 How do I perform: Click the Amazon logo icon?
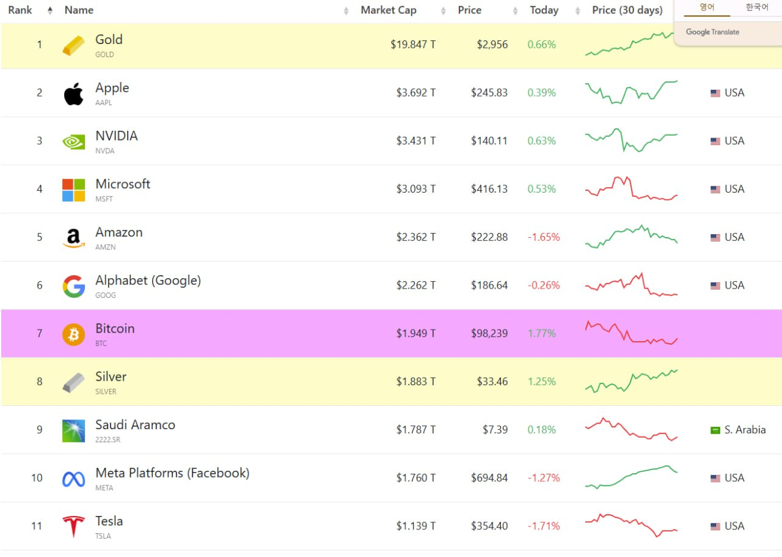click(x=74, y=238)
